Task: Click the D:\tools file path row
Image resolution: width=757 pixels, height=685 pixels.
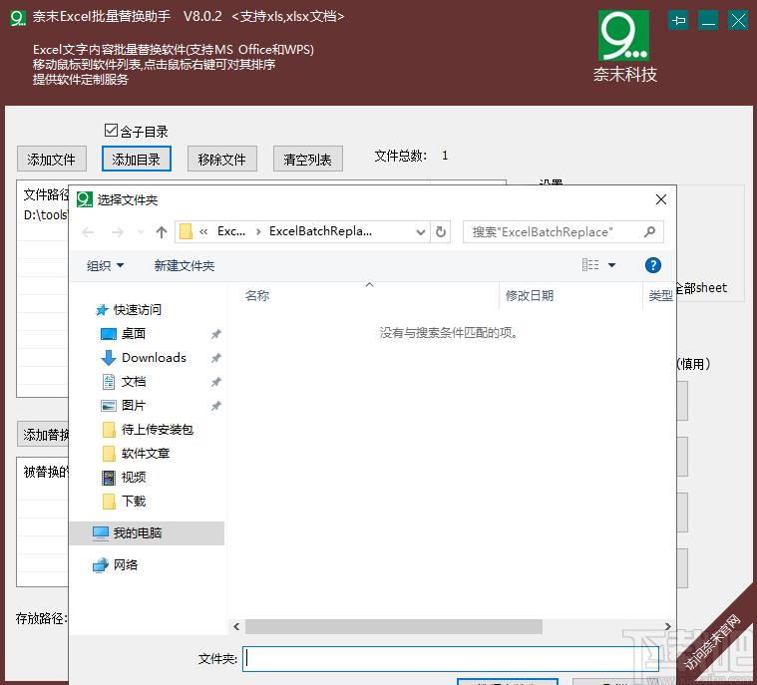Action: (x=46, y=214)
